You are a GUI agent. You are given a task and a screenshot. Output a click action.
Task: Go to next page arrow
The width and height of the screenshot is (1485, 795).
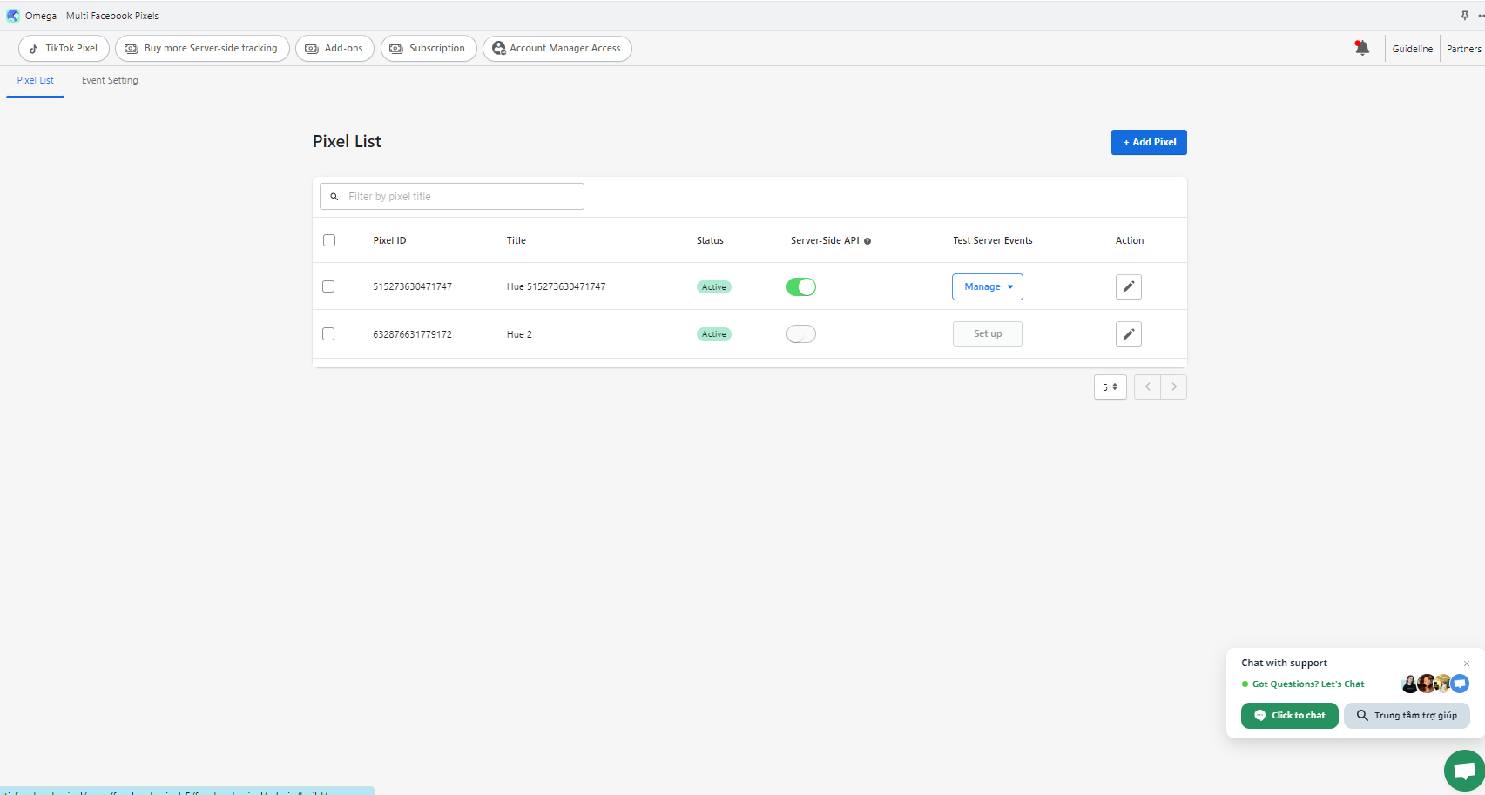(1174, 387)
